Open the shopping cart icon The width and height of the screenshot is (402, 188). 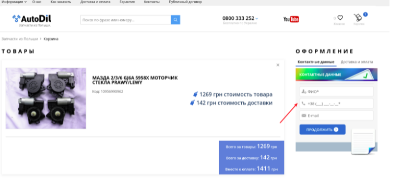(x=358, y=18)
